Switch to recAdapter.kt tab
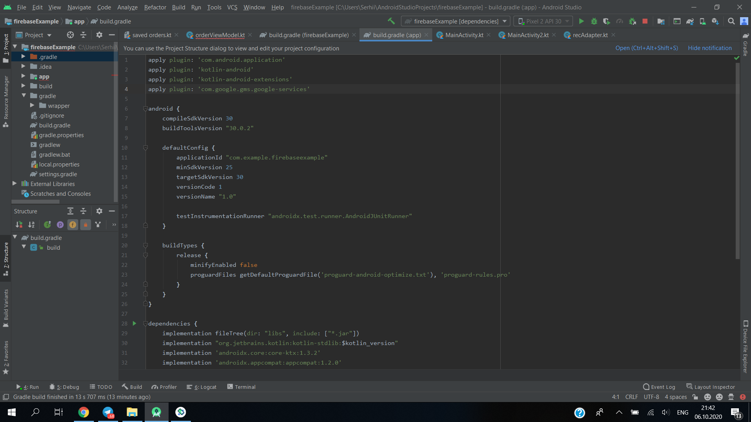This screenshot has height=422, width=751. click(x=590, y=35)
